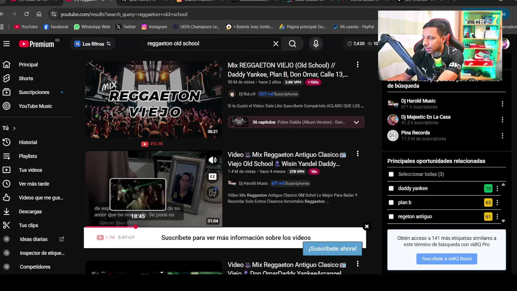Open options for the Dj Harold Music video
This screenshot has width=517, height=291.
(x=357, y=154)
